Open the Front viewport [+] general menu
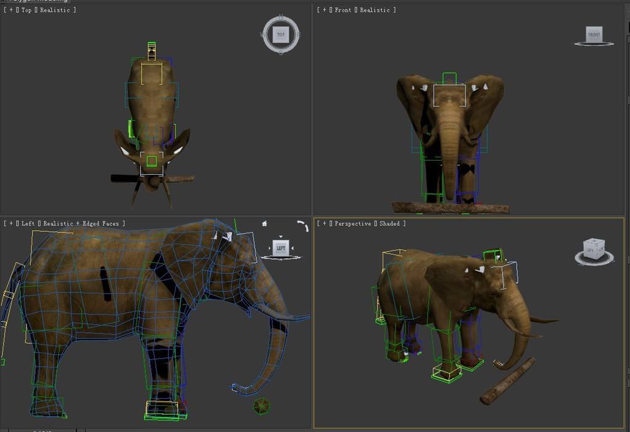 [x=324, y=10]
